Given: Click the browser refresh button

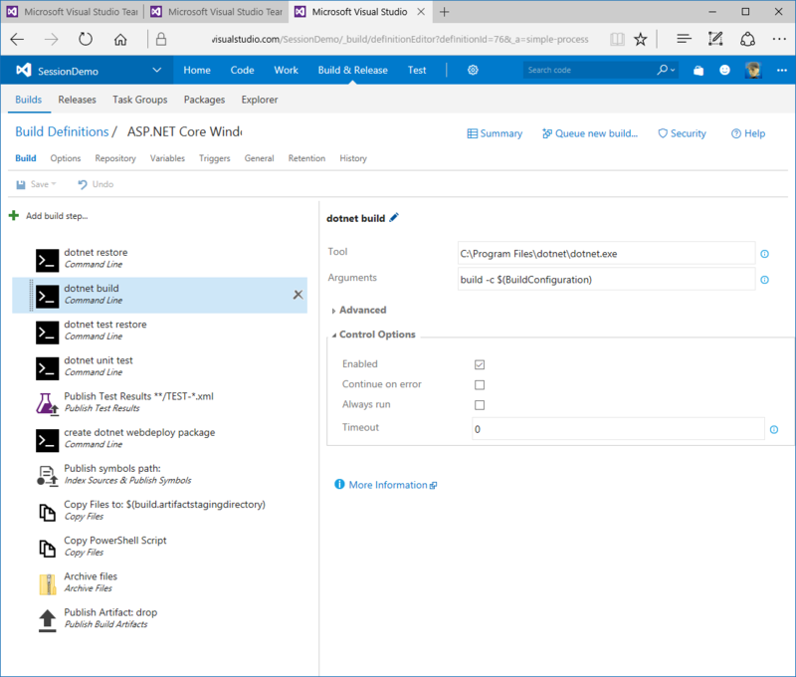Looking at the screenshot, I should point(86,39).
